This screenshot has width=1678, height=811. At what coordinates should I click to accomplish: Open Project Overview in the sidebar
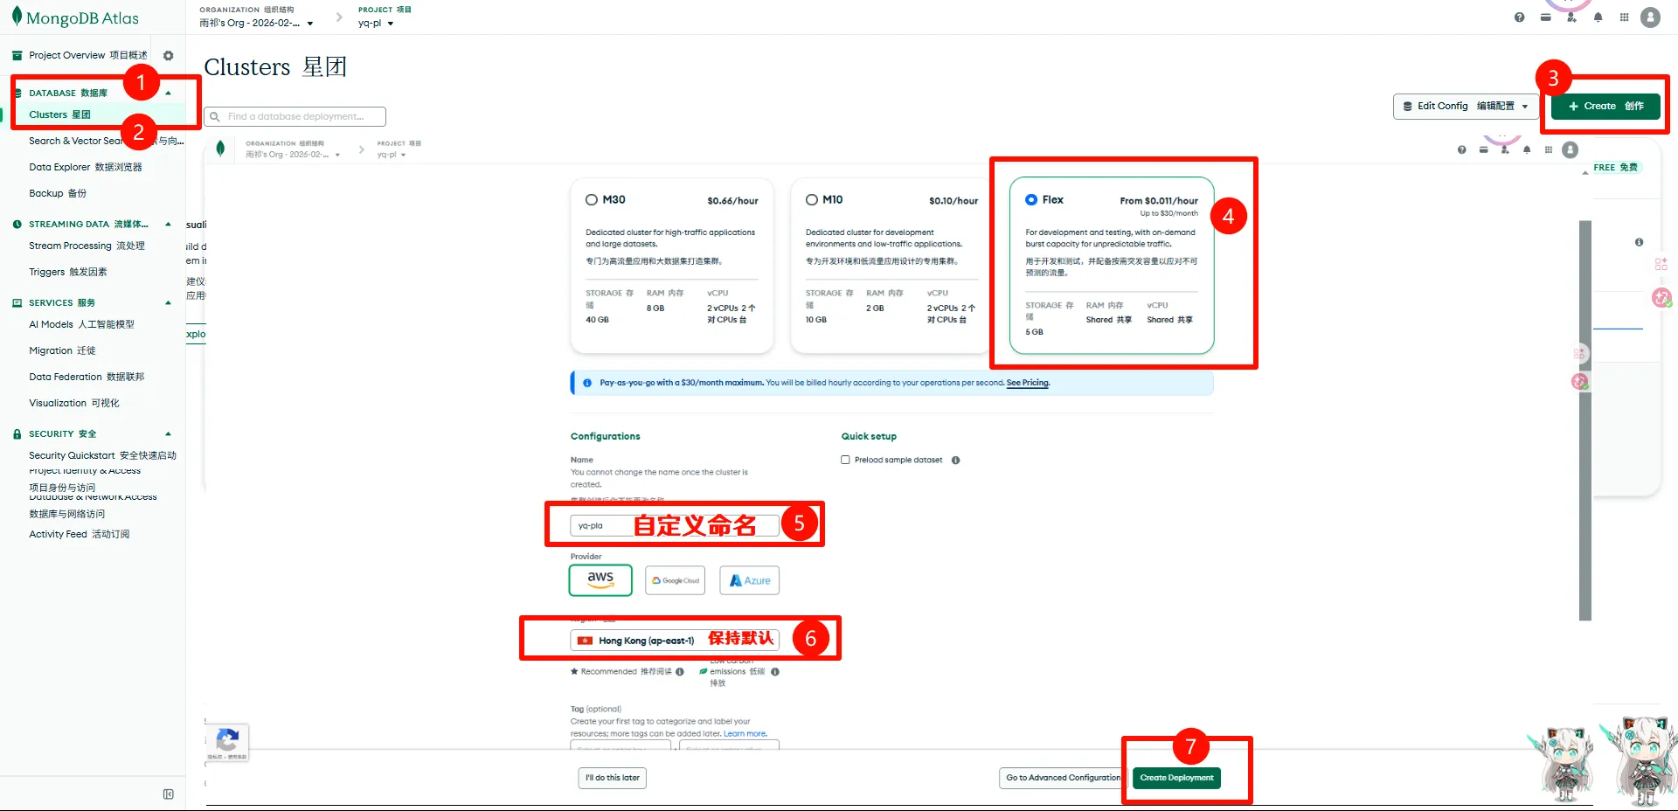tap(88, 56)
